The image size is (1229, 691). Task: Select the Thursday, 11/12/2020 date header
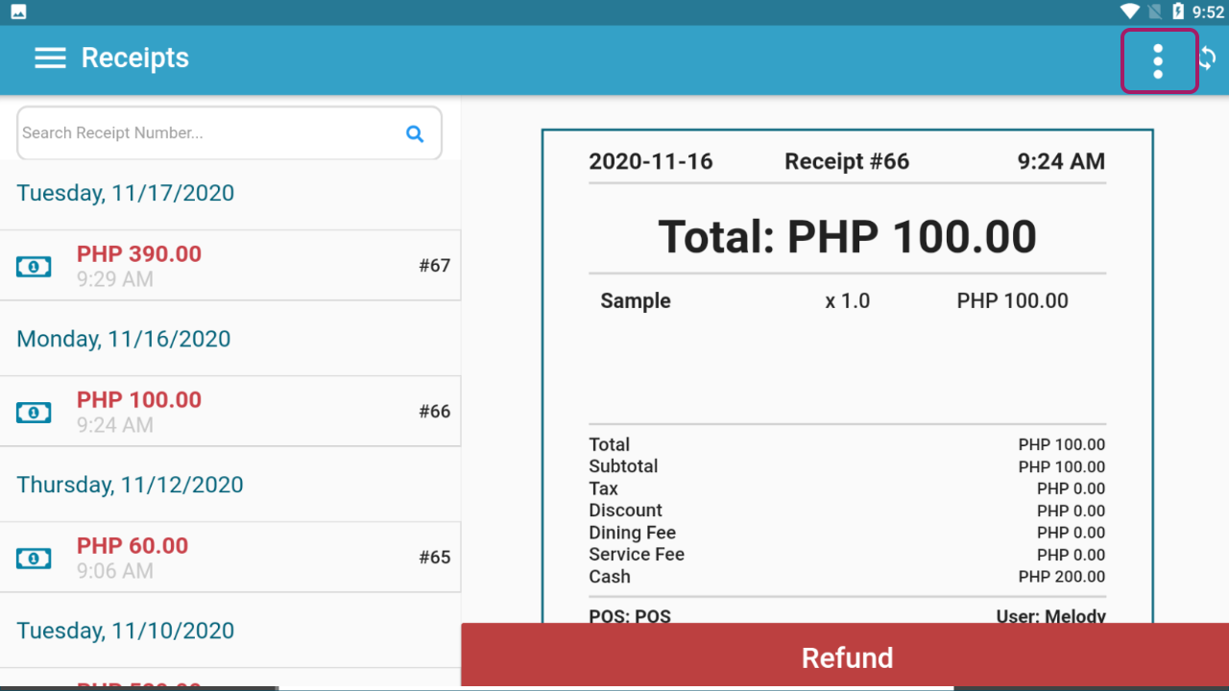pos(130,485)
